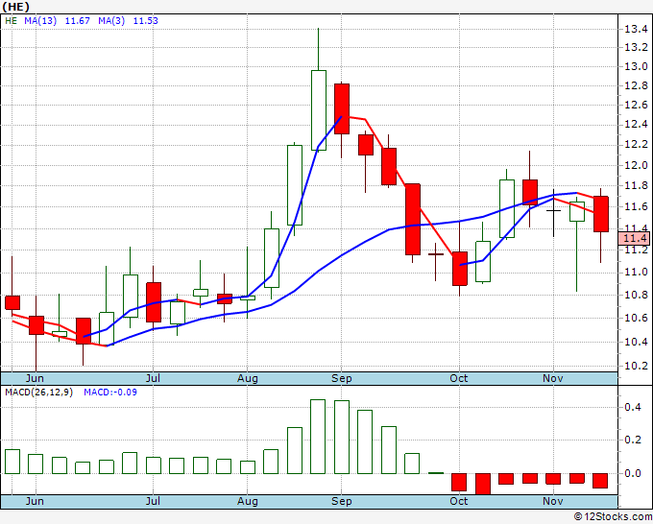Click the highlighted 11.4 current price tag

coord(635,238)
